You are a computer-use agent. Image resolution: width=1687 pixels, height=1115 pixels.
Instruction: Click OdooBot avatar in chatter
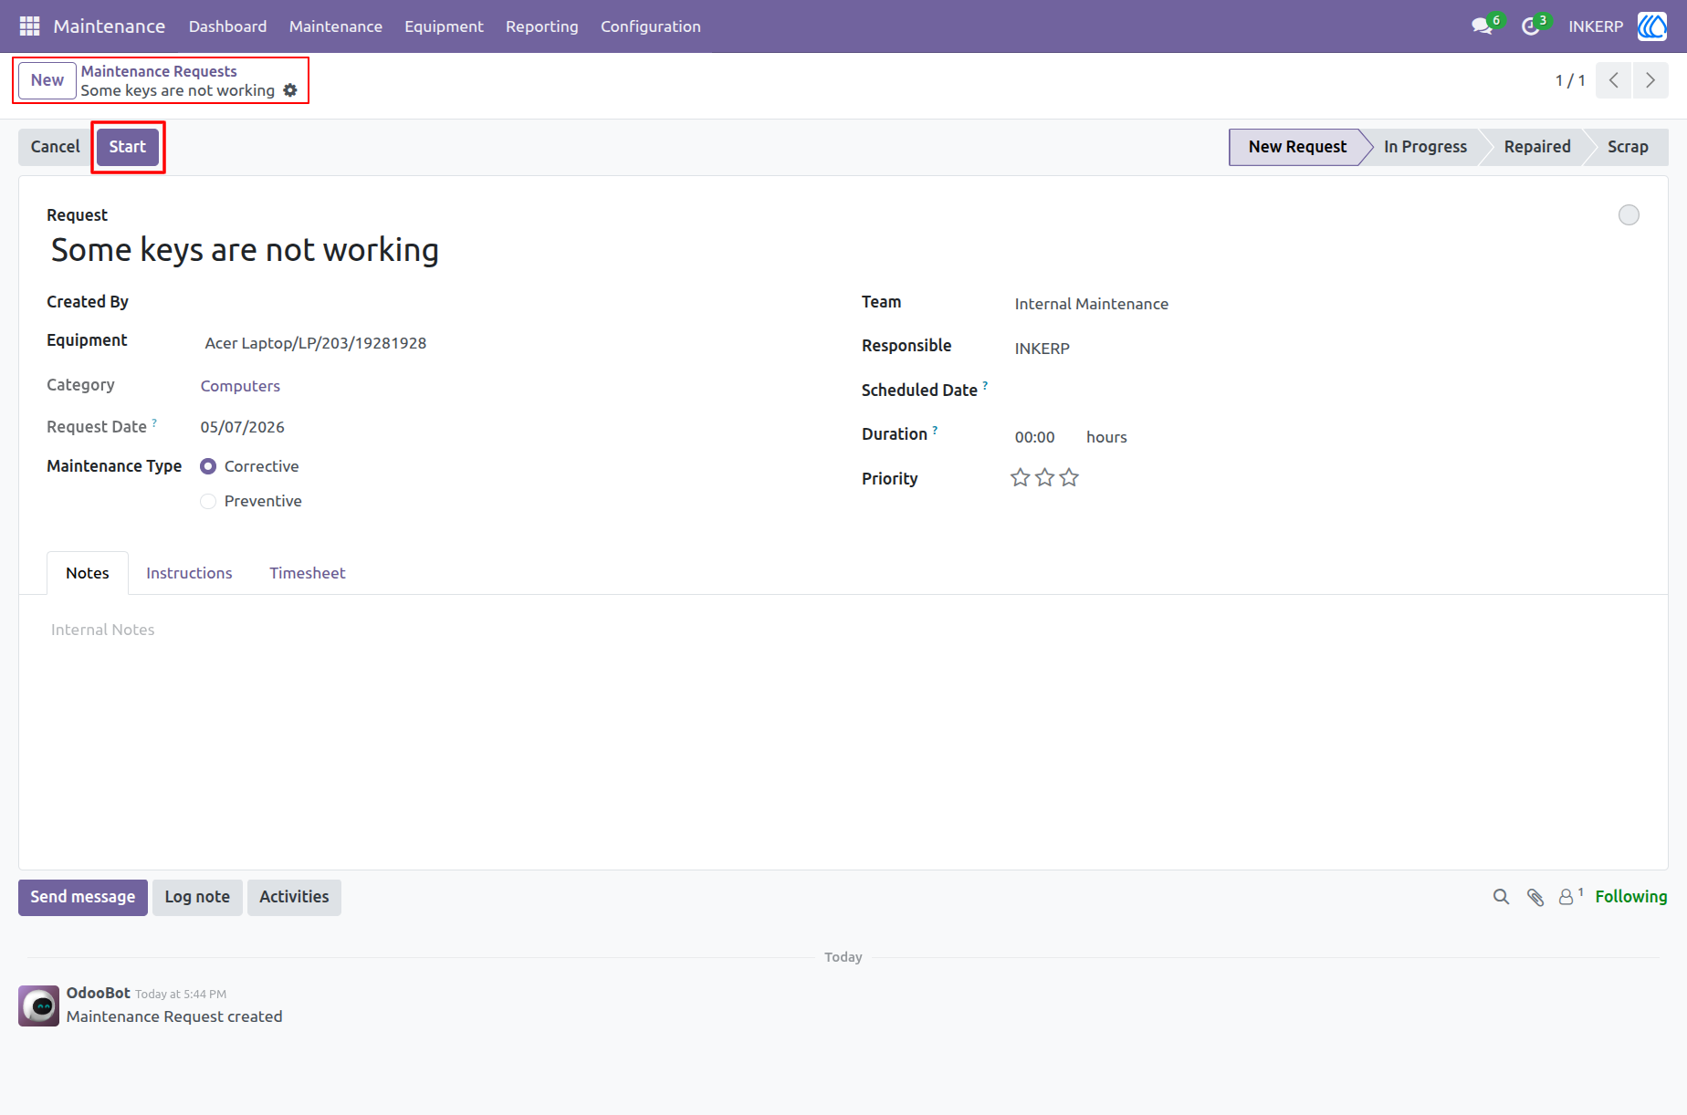point(39,1006)
